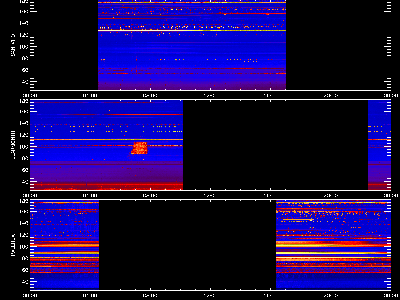The width and height of the screenshot is (400, 300).
Task: Click the 08:00 time label under San Vito plot
Action: point(150,96)
